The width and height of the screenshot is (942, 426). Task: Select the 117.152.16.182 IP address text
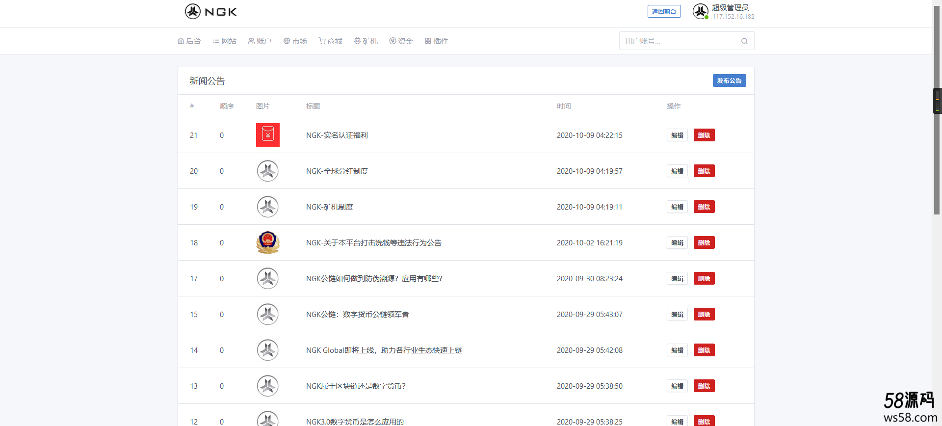click(733, 16)
